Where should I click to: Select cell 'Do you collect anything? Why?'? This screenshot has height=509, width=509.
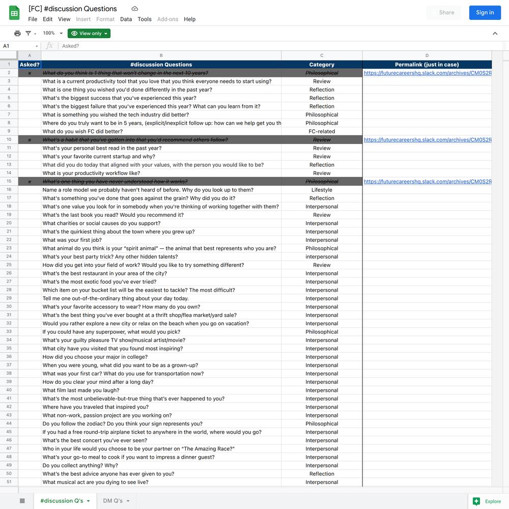161,466
